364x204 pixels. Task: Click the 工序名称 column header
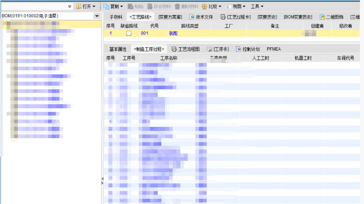tap(169, 58)
